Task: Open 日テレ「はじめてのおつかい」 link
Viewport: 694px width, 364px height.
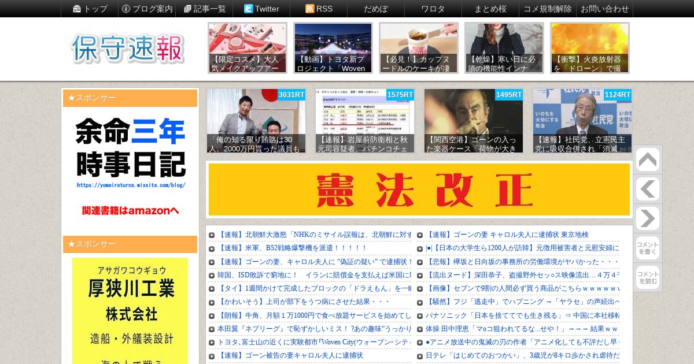Action: coord(522,355)
